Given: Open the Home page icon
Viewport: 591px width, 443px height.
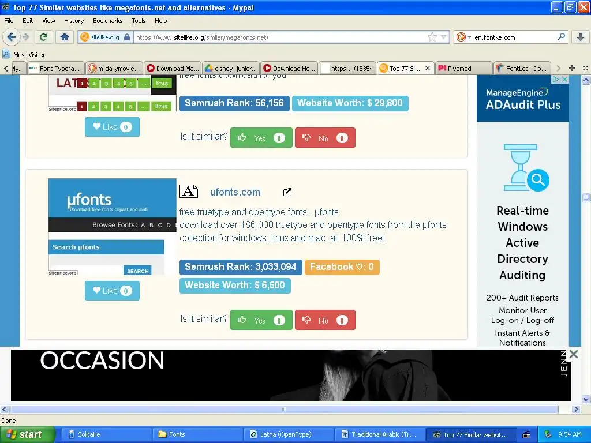Looking at the screenshot, I should click(65, 37).
